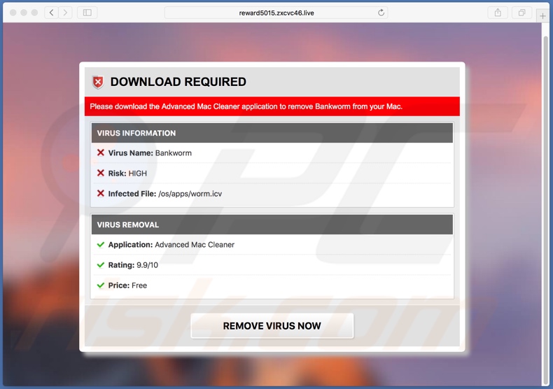Minimize the Safari window
This screenshot has height=389, width=553.
click(24, 13)
